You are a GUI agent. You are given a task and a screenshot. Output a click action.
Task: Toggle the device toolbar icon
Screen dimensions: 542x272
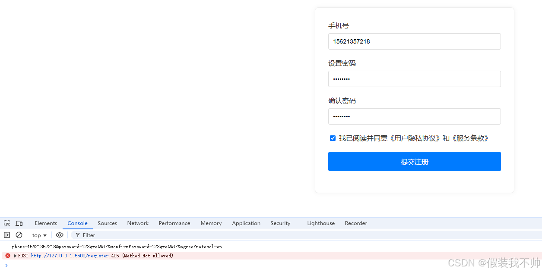coord(19,223)
